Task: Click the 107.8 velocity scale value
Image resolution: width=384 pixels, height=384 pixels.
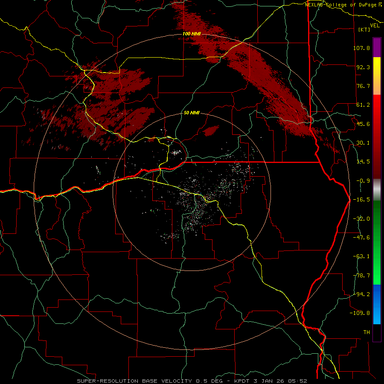Action: [x=361, y=48]
